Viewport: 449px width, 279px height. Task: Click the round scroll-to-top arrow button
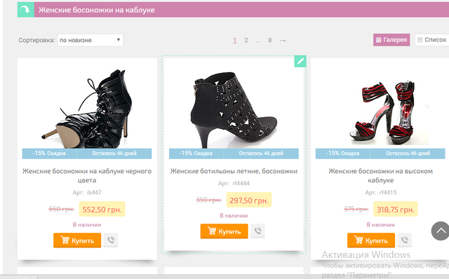441,231
